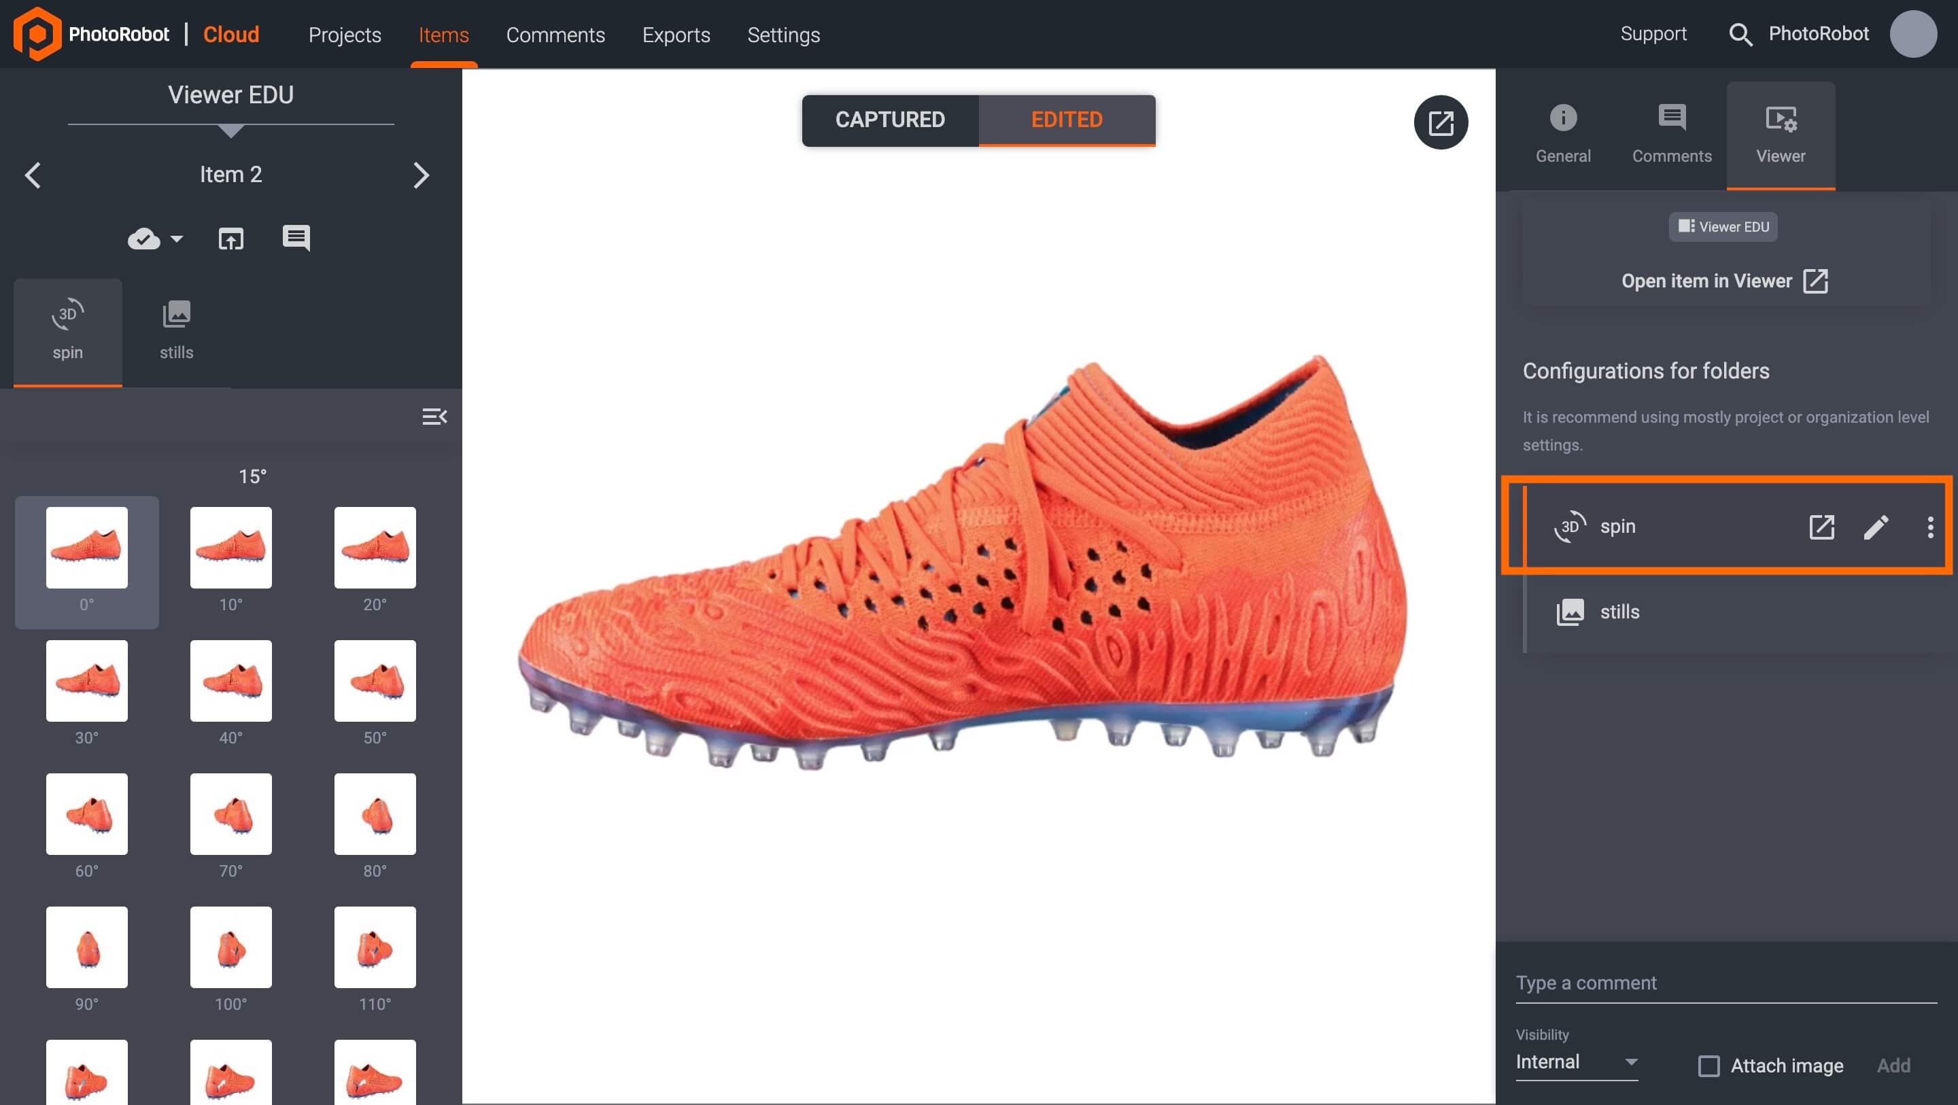This screenshot has height=1105, width=1958.
Task: Click the comment icon on item toolbar
Action: tap(296, 238)
